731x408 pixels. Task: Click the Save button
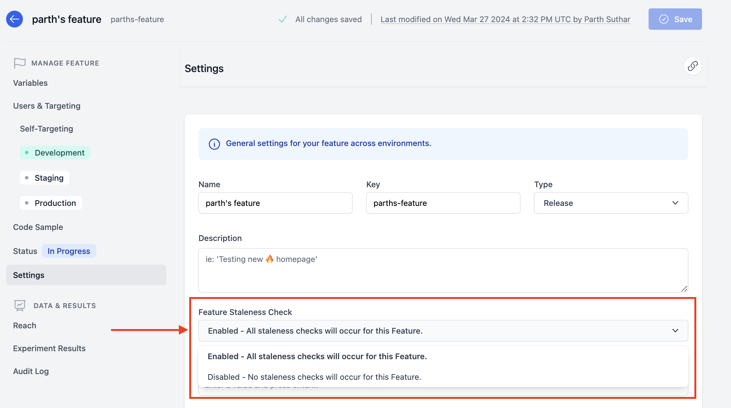point(675,19)
